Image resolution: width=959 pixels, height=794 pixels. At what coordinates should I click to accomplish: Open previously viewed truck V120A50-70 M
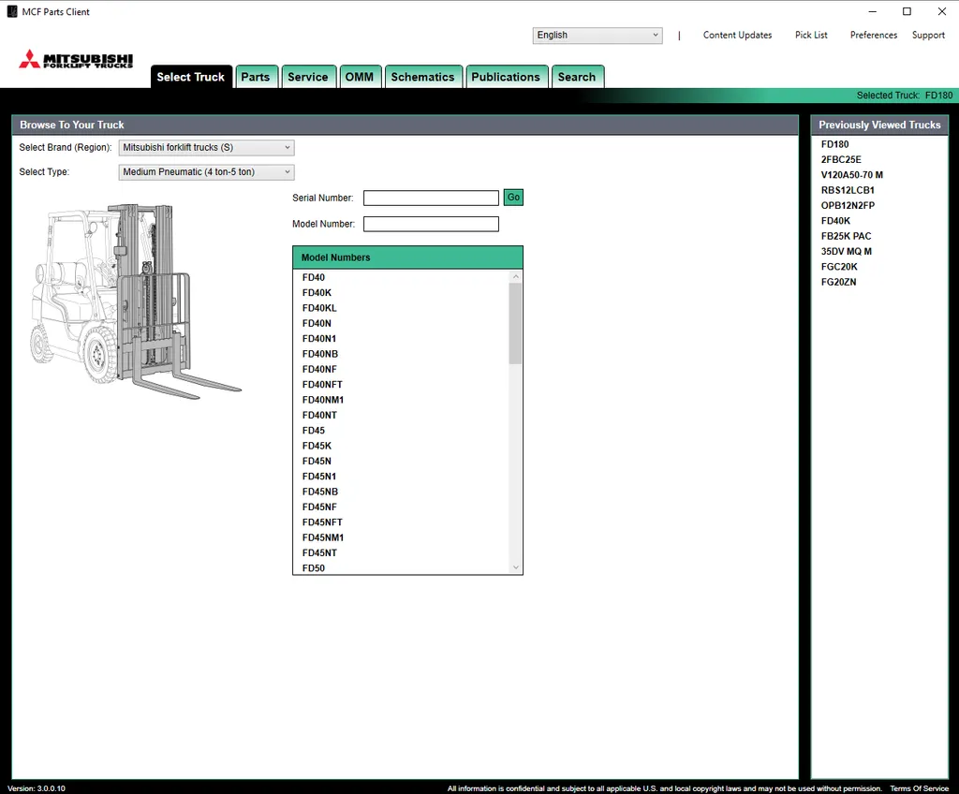[x=852, y=175]
